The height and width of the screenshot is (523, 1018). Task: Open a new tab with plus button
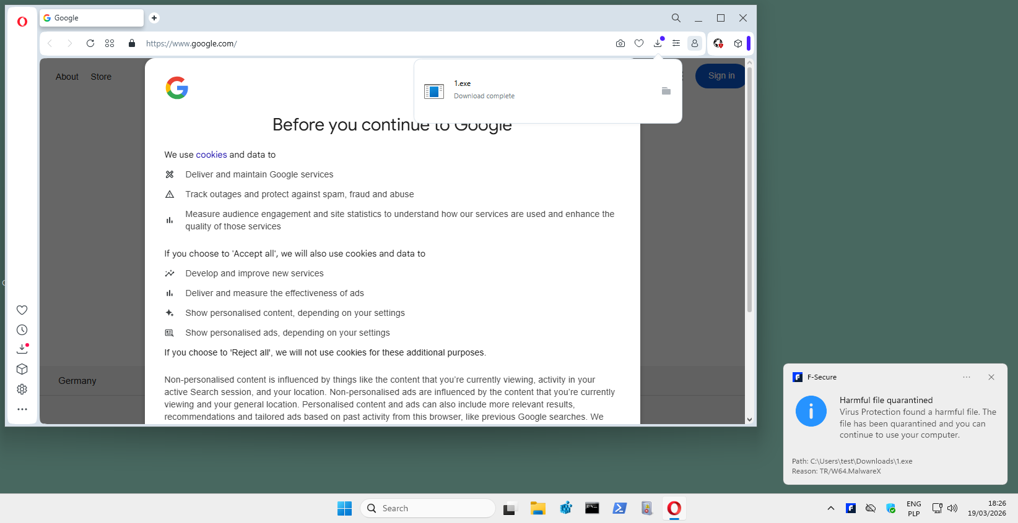pos(154,18)
